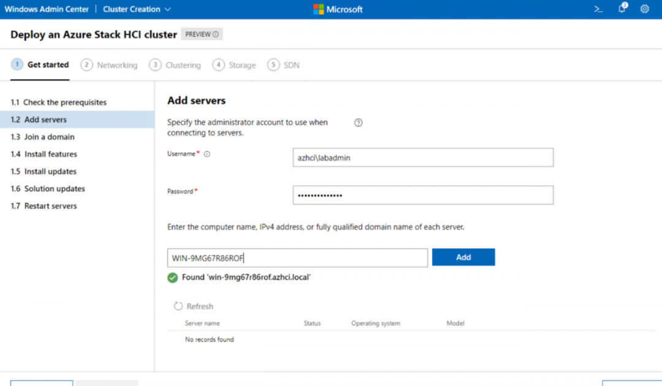Open the PowerShell console icon
This screenshot has width=662, height=386.
(598, 9)
